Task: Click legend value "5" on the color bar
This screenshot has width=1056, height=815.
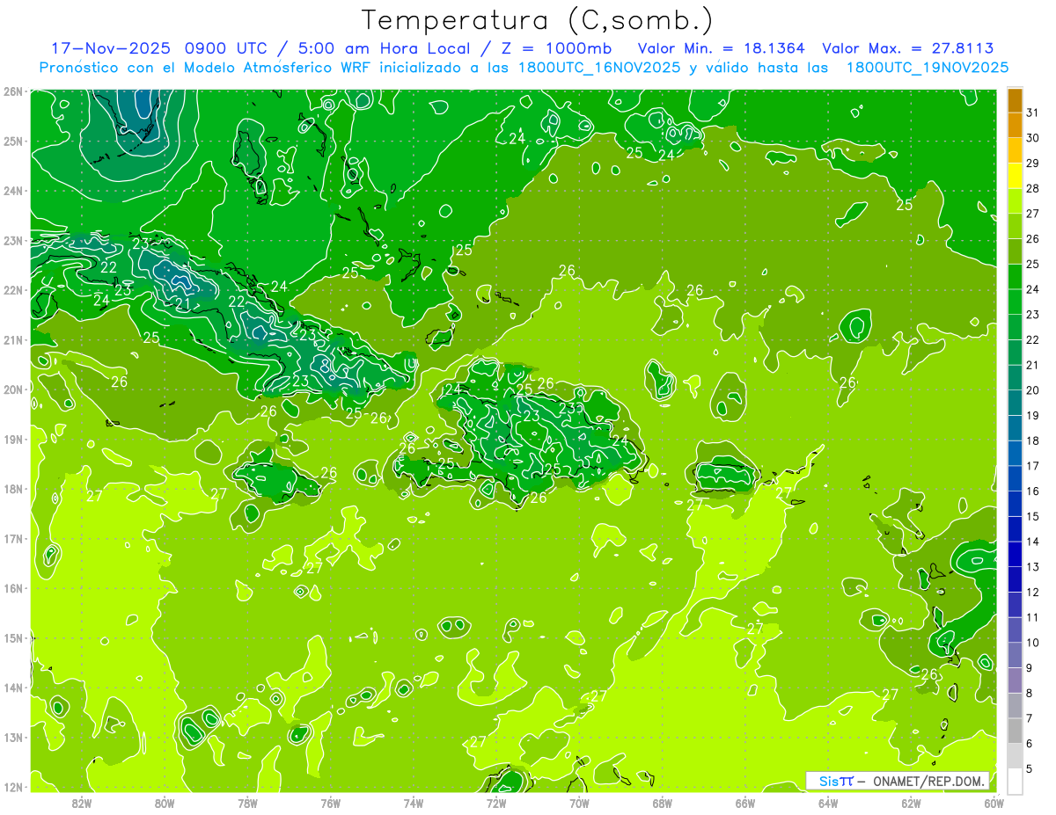Action: click(x=1030, y=768)
